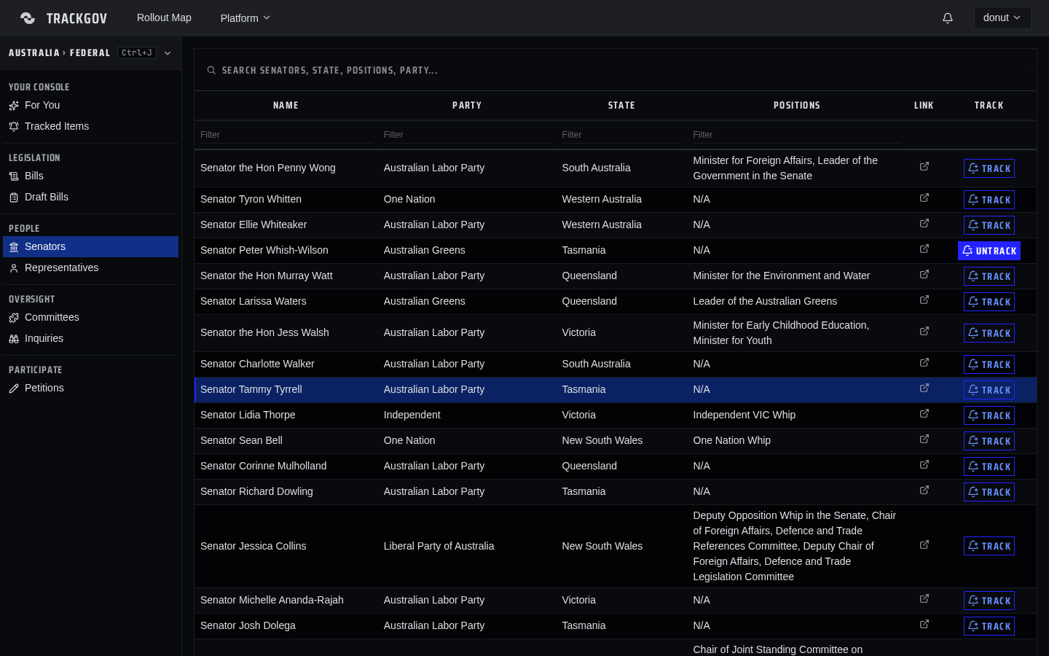The image size is (1049, 656).
Task: Open Inquiries in sidebar
Action: pyautogui.click(x=90, y=339)
